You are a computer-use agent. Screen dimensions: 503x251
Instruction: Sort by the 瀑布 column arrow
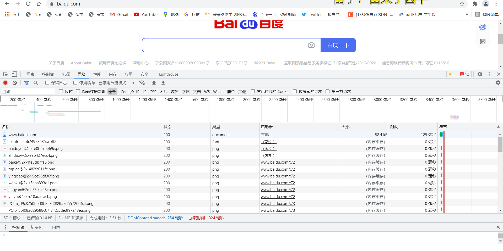(x=498, y=127)
